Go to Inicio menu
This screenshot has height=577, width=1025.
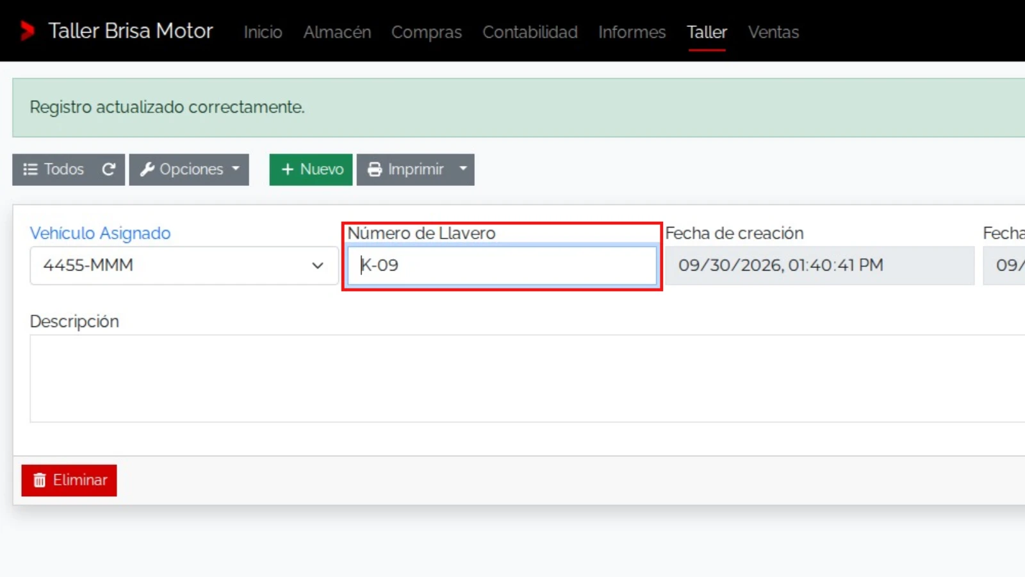point(263,32)
